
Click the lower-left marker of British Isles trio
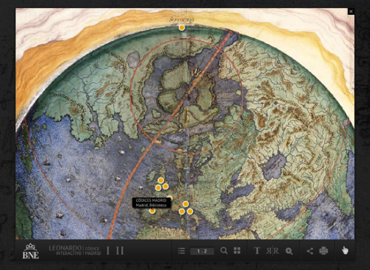tap(158, 188)
